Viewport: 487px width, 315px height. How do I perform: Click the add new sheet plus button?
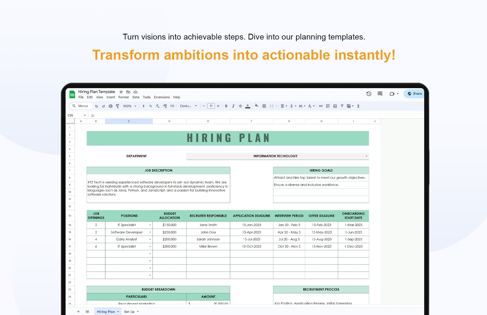click(x=78, y=312)
